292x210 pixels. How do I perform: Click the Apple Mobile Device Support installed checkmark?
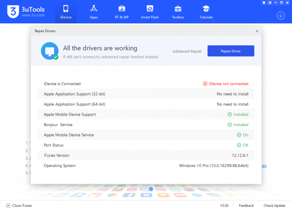pyautogui.click(x=229, y=114)
